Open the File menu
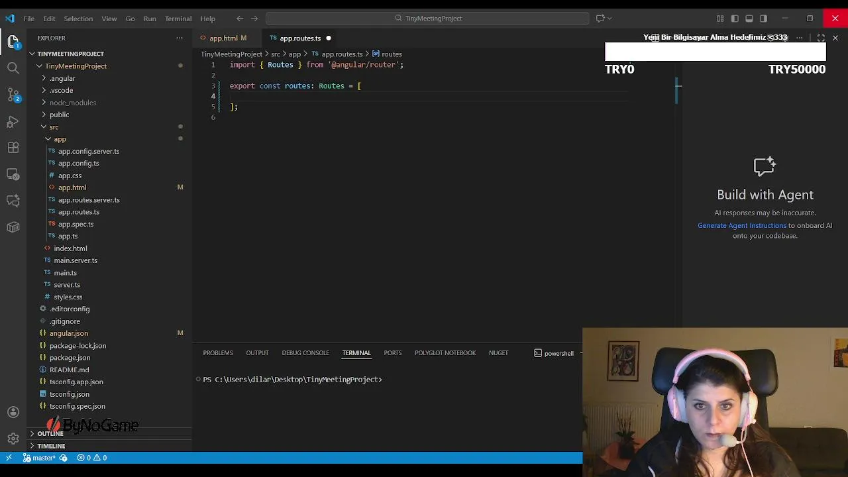The image size is (848, 477). coord(29,19)
